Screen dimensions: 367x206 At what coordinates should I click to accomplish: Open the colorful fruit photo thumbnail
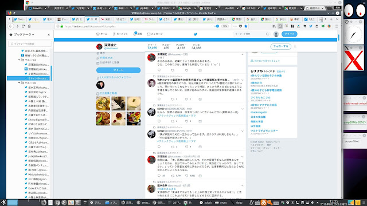point(134,118)
